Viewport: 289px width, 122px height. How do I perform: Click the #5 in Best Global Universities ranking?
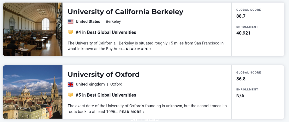(106, 95)
